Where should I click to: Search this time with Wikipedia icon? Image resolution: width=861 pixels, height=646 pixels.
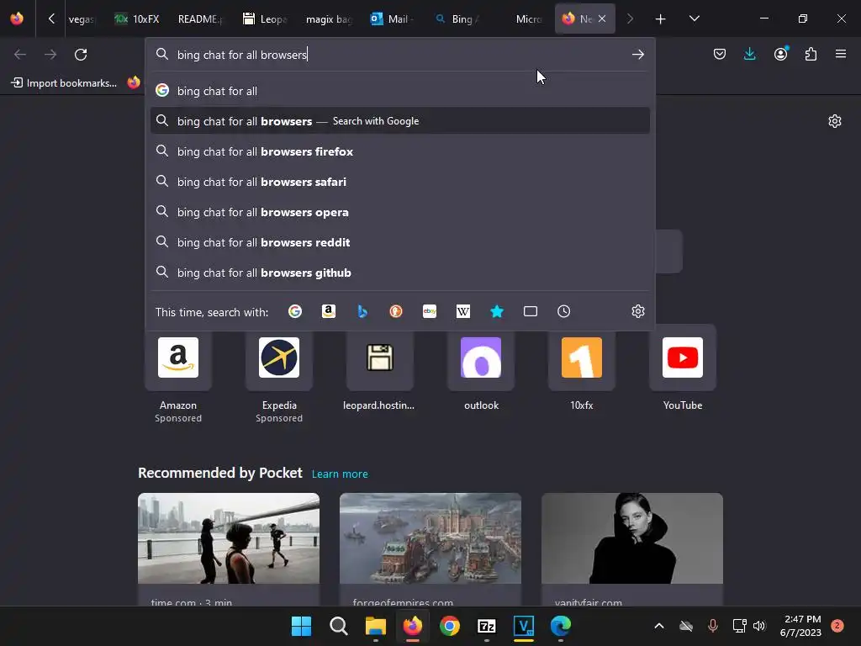point(463,311)
